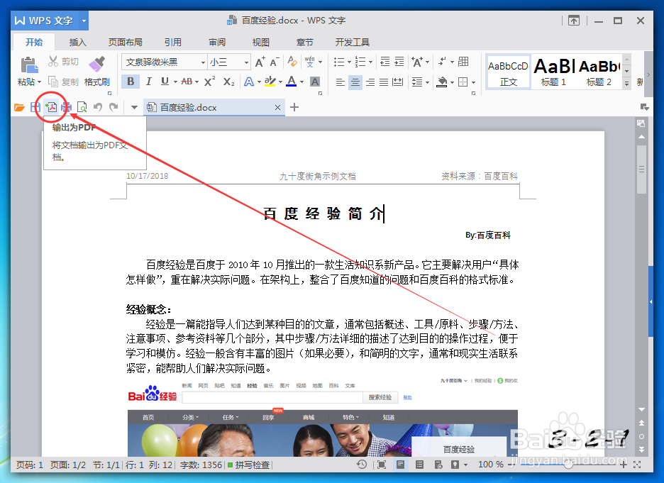The height and width of the screenshot is (483, 664).
Task: Toggle Bold formatting
Action: [x=131, y=82]
